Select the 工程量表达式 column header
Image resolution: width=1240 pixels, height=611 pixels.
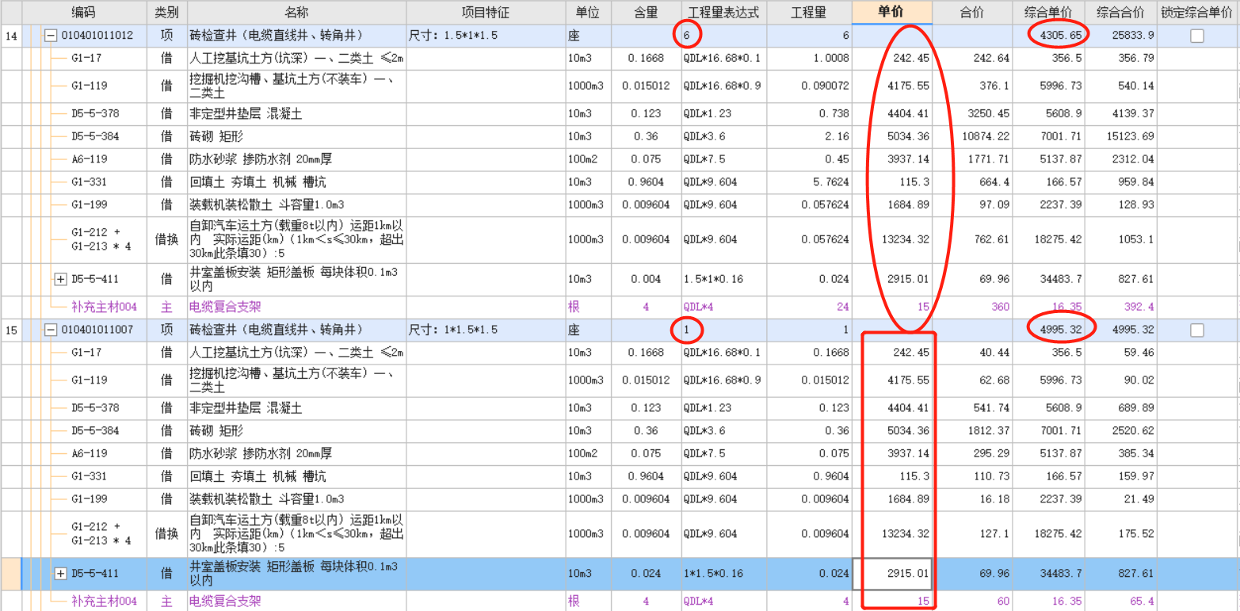[x=723, y=12]
